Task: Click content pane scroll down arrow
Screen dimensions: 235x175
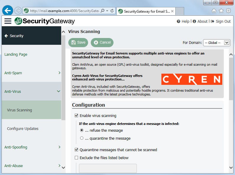Action: [231, 168]
